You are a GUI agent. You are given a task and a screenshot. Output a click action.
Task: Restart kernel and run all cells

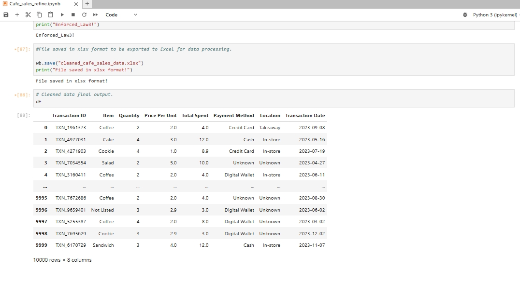pyautogui.click(x=96, y=14)
